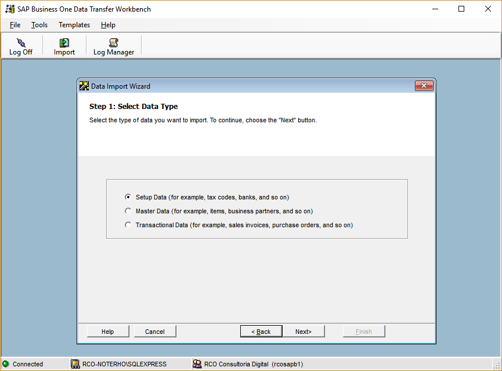This screenshot has height=371, width=502.
Task: Click the resize grip in status bar corner
Action: (497, 366)
